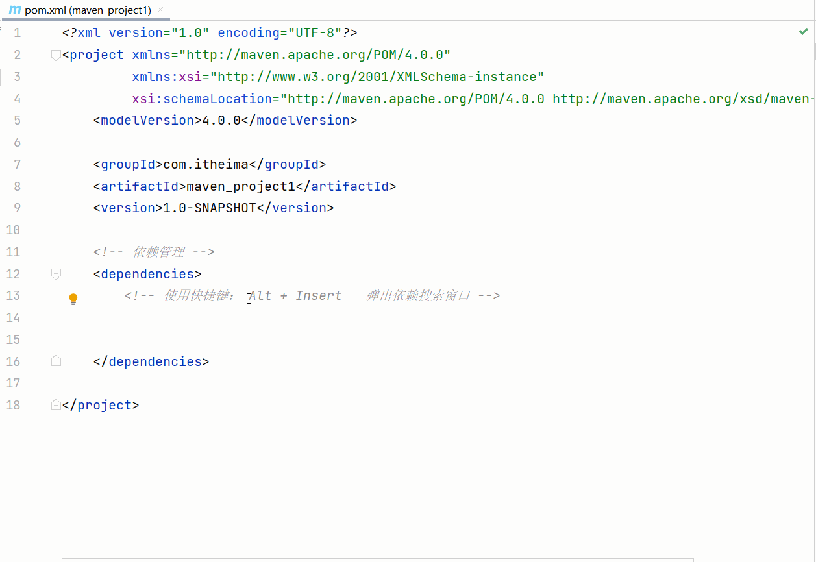Viewport: 816px width, 562px height.
Task: Click the maven.apache.org/POM/4.0.0 xmlns URL
Action: [x=315, y=55]
